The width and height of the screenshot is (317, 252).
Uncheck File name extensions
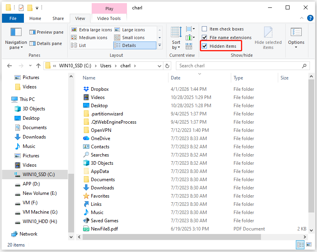[205, 38]
